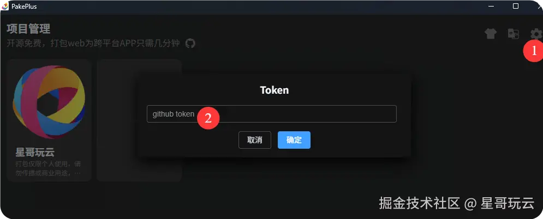Select the 星哥玩云 project name
Image resolution: width=543 pixels, height=219 pixels.
[x=35, y=152]
